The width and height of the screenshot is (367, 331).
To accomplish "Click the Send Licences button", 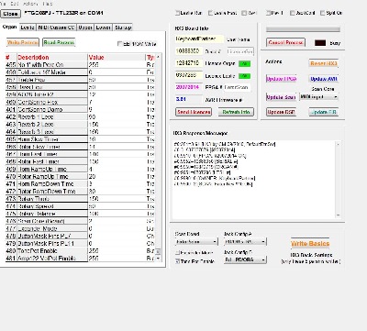I will pos(194,112).
